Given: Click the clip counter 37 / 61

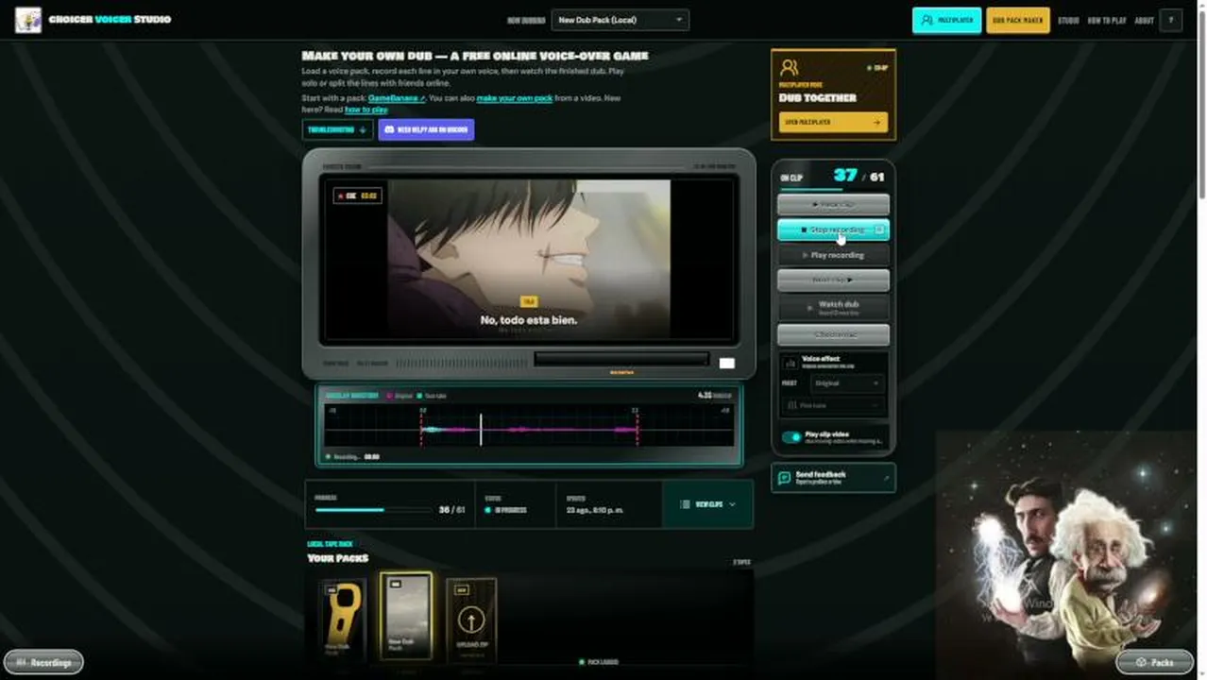Looking at the screenshot, I should [x=858, y=176].
